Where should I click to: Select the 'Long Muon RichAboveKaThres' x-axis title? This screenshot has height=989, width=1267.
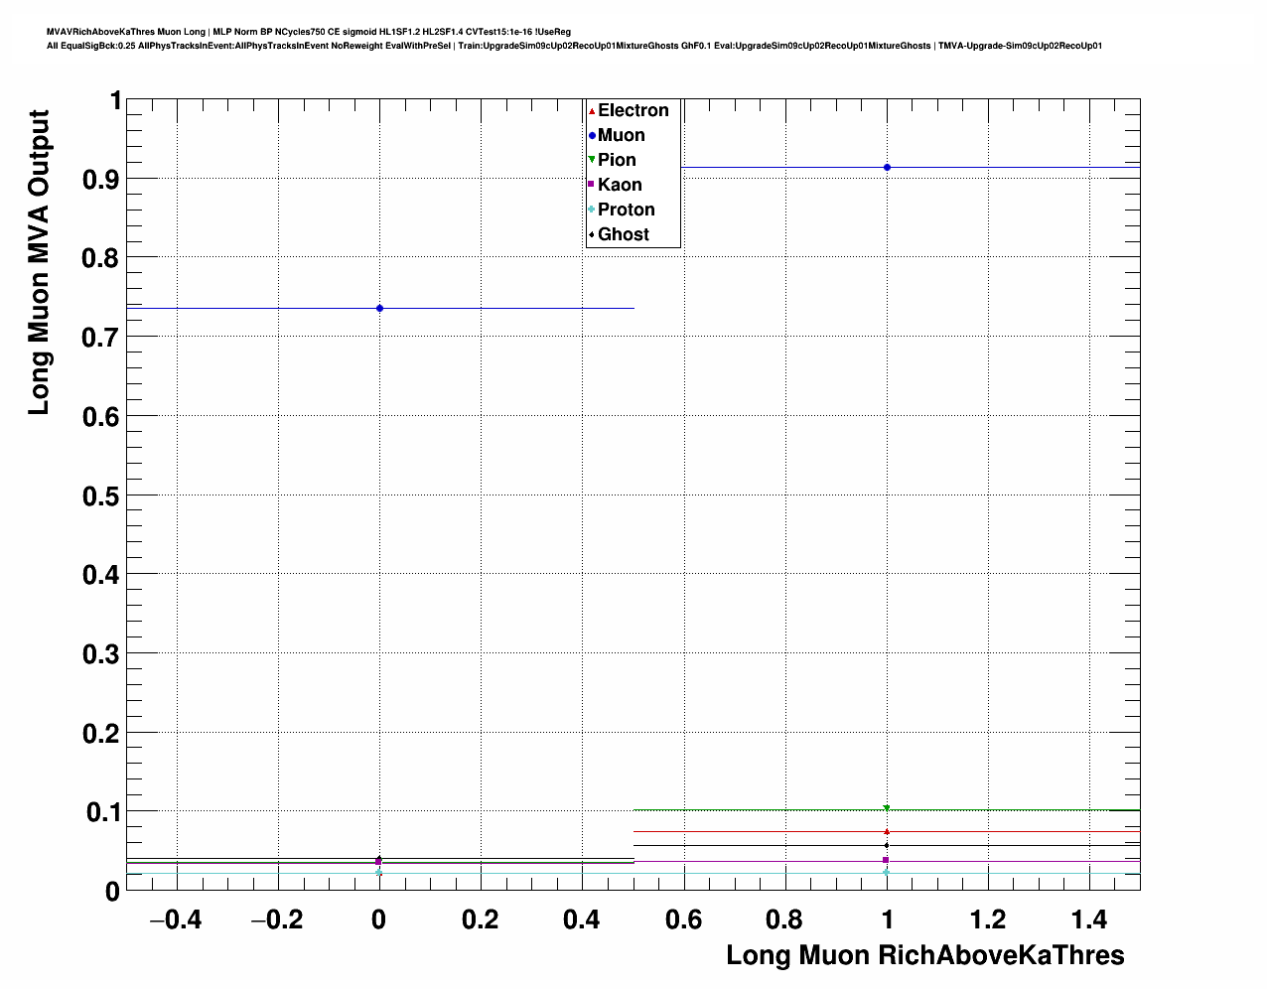[924, 955]
